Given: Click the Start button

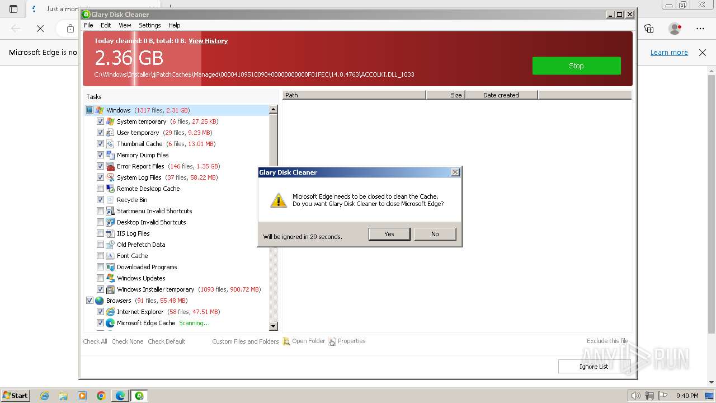Looking at the screenshot, I should tap(15, 396).
